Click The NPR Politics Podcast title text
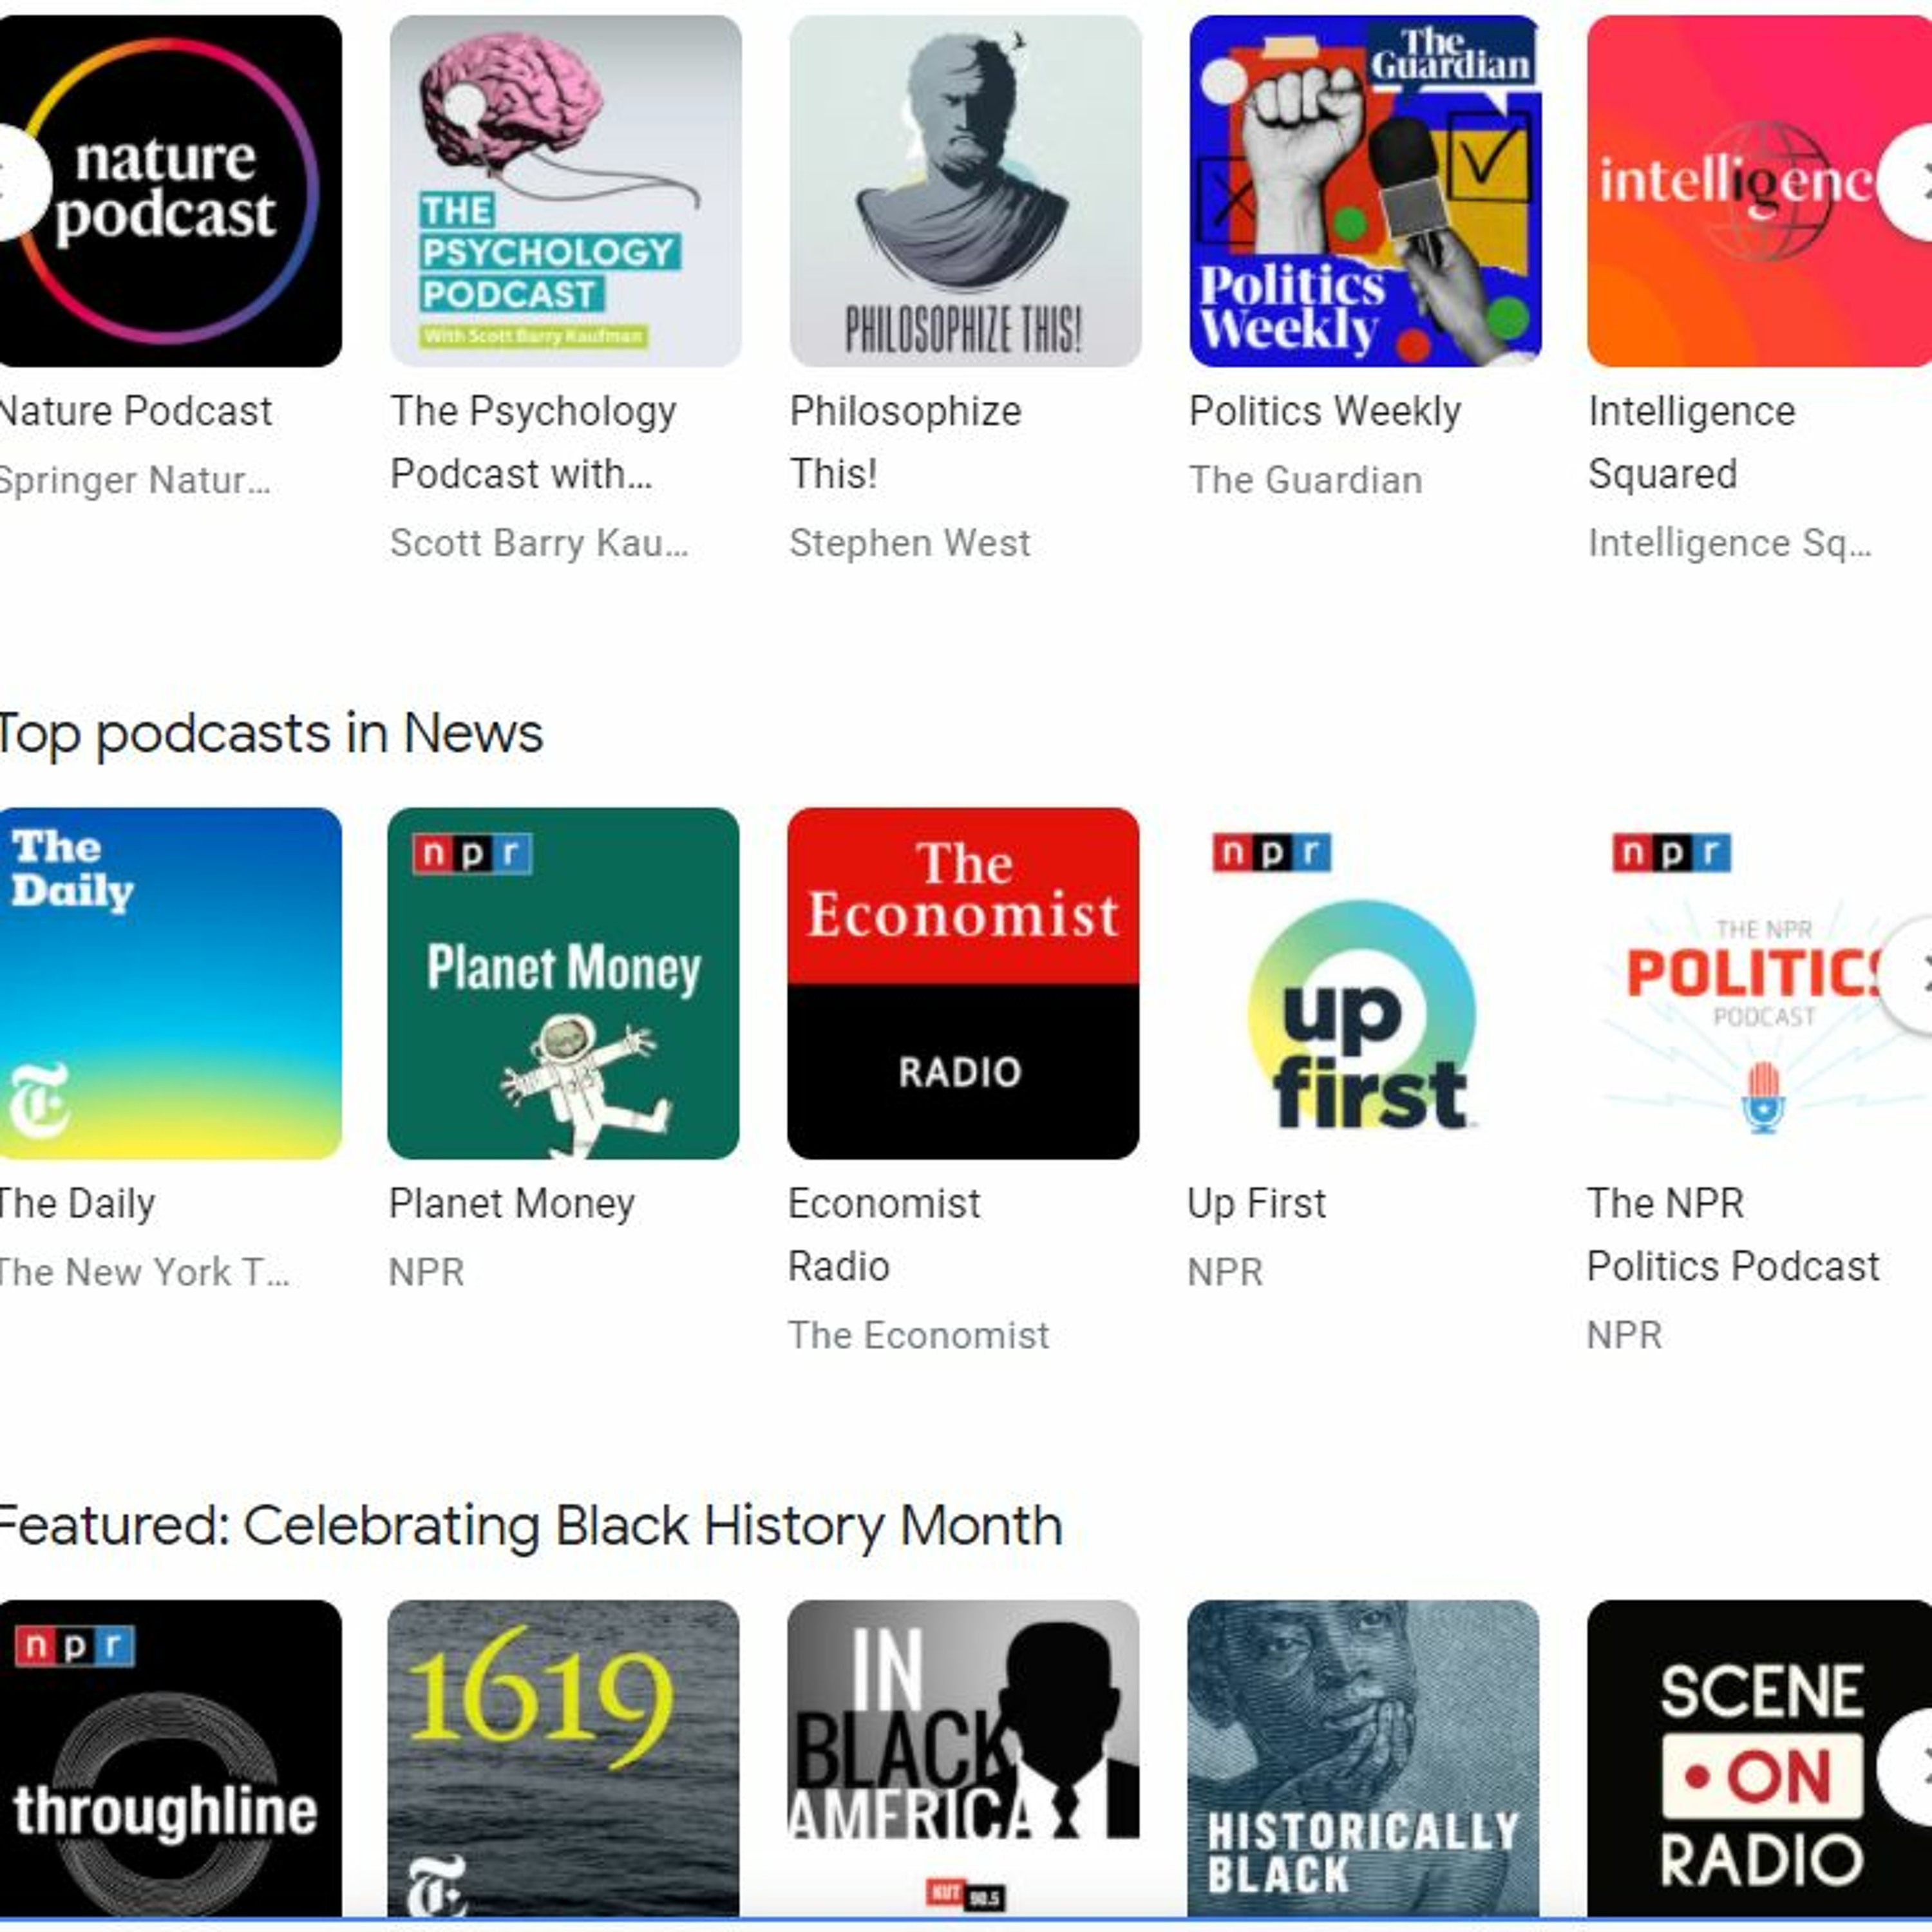 (x=1733, y=1235)
